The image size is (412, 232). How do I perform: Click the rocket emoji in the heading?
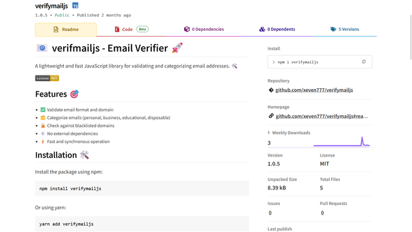(x=177, y=48)
